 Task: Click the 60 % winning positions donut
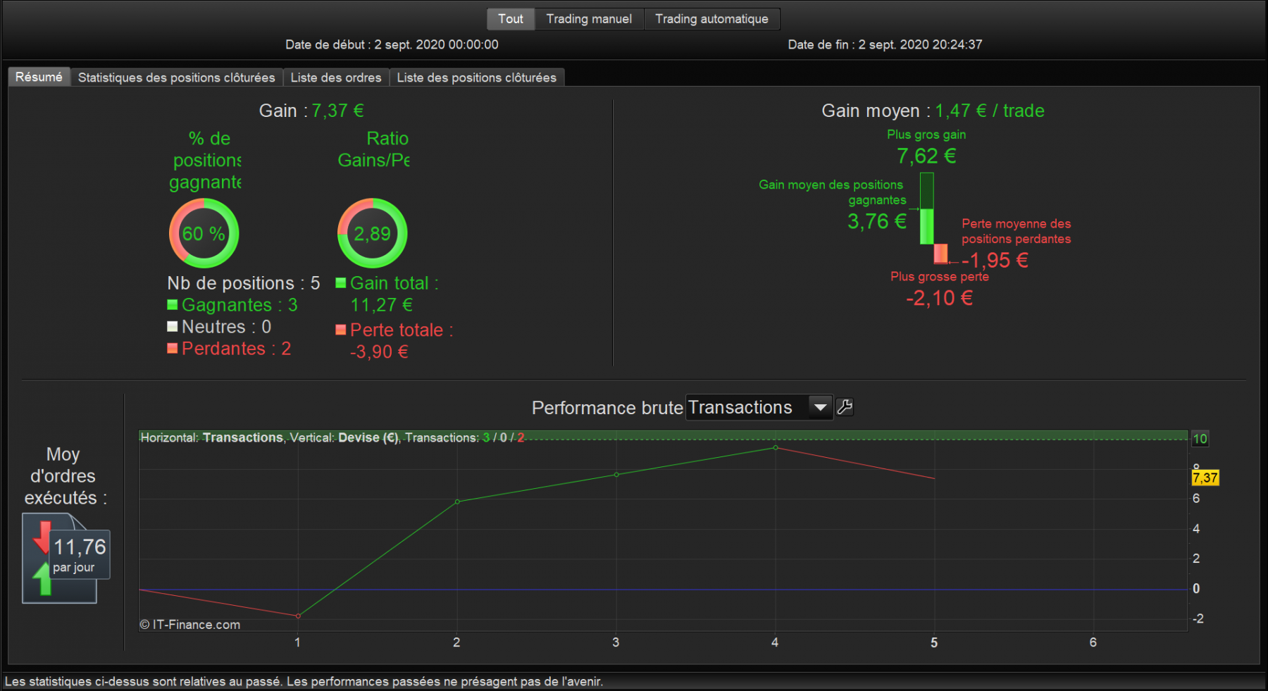pyautogui.click(x=204, y=233)
